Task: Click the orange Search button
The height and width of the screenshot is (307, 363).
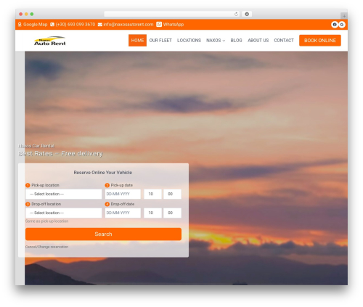Action: [x=103, y=234]
